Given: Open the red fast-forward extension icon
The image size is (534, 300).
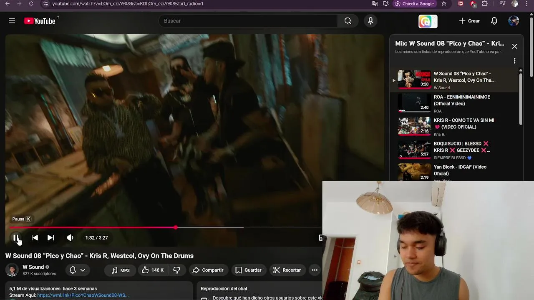Looking at the screenshot, I should [x=461, y=3].
